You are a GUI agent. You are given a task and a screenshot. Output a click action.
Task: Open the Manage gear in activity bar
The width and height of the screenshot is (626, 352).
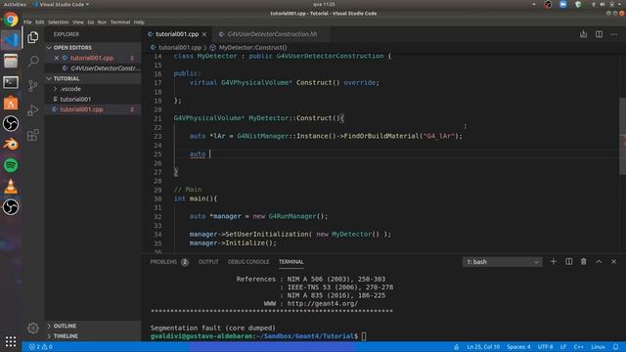[33, 328]
